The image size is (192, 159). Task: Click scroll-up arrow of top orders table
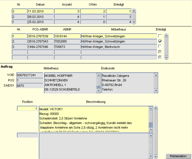(x=134, y=11)
